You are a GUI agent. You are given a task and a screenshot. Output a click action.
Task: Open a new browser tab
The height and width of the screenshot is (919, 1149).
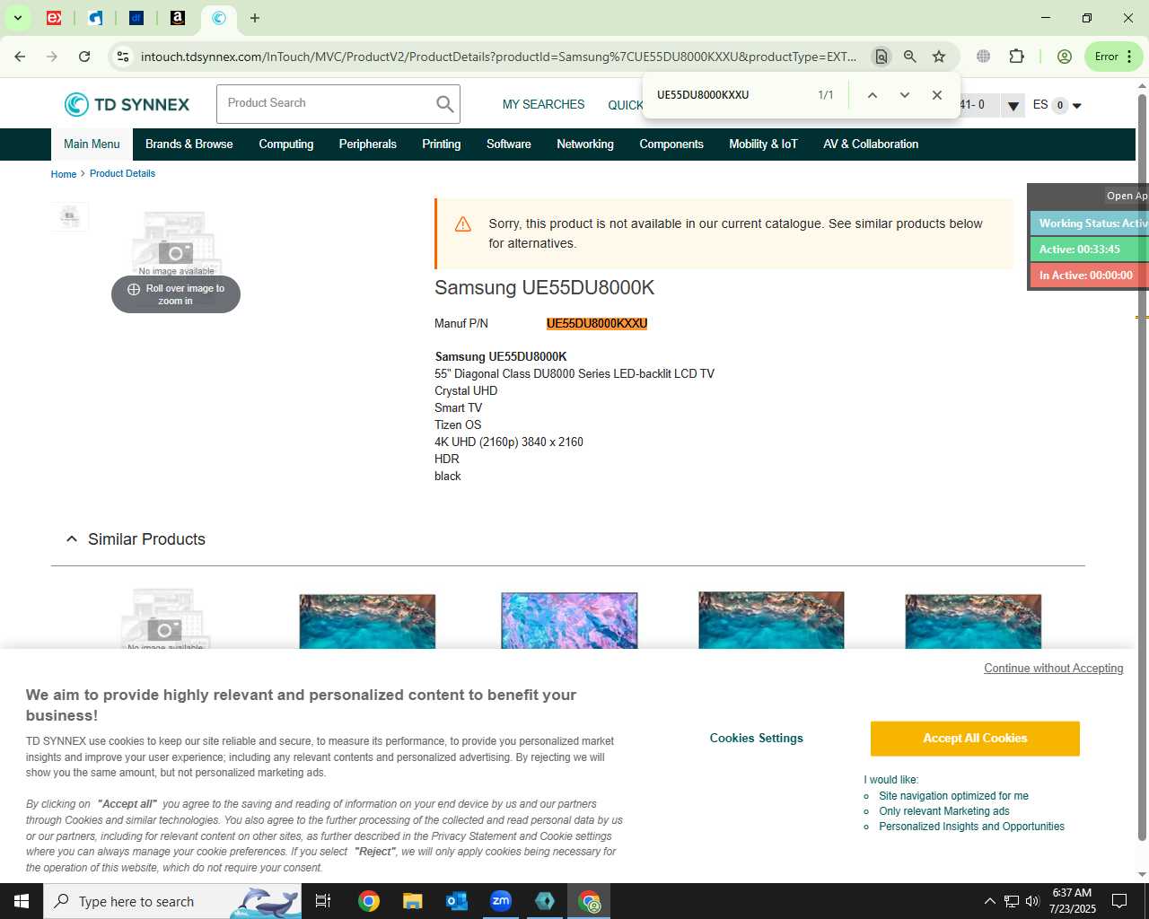coord(255,18)
